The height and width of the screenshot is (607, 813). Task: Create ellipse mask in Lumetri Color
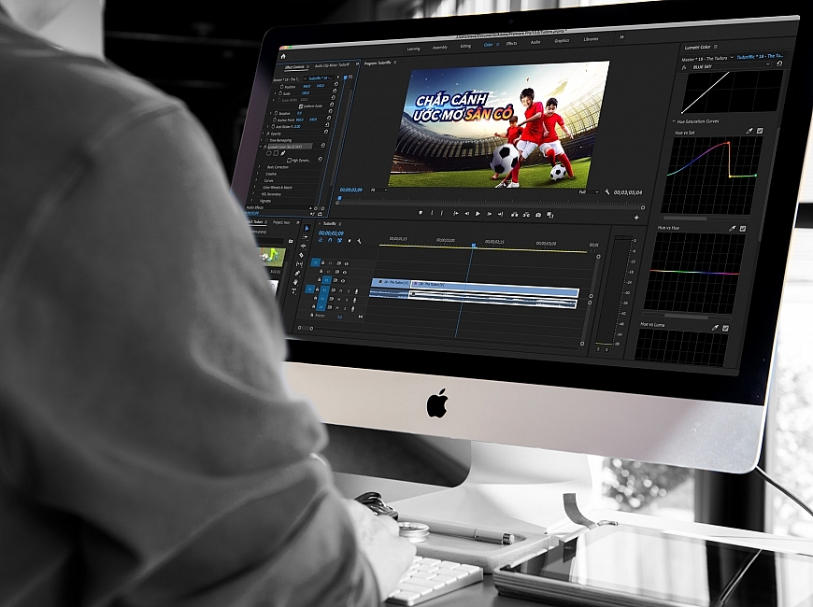(x=269, y=153)
